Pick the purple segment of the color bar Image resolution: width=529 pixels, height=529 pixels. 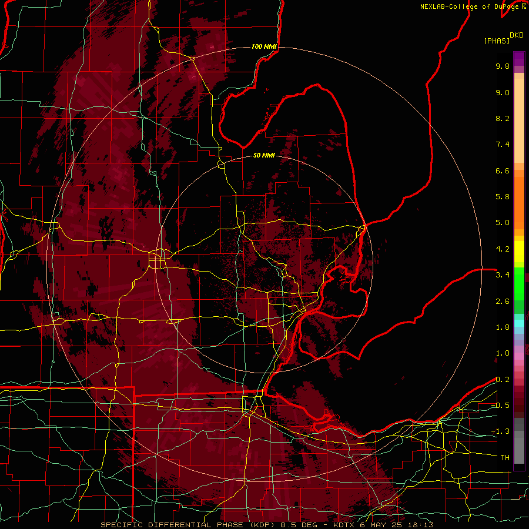[x=519, y=59]
